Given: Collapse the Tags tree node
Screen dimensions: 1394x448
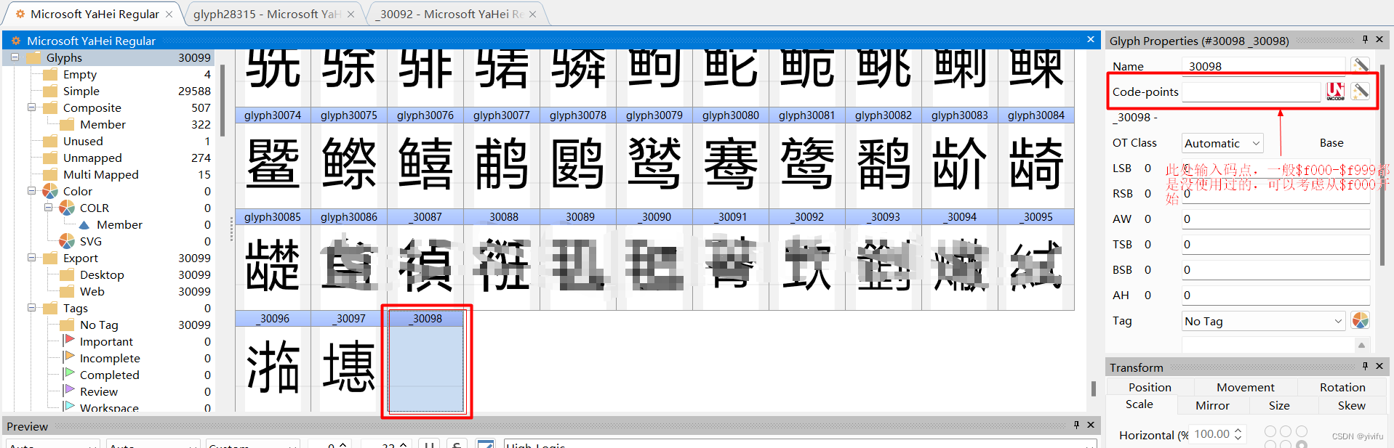Looking at the screenshot, I should 31,308.
